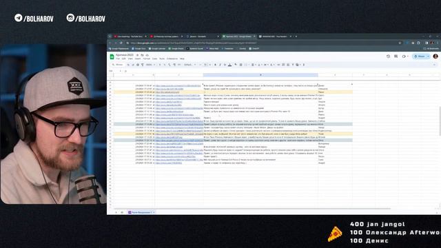Open the number format 123 dropdown

point(179,65)
